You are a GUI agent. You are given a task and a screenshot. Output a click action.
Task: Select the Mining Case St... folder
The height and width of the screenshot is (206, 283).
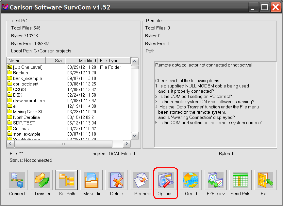(26, 112)
